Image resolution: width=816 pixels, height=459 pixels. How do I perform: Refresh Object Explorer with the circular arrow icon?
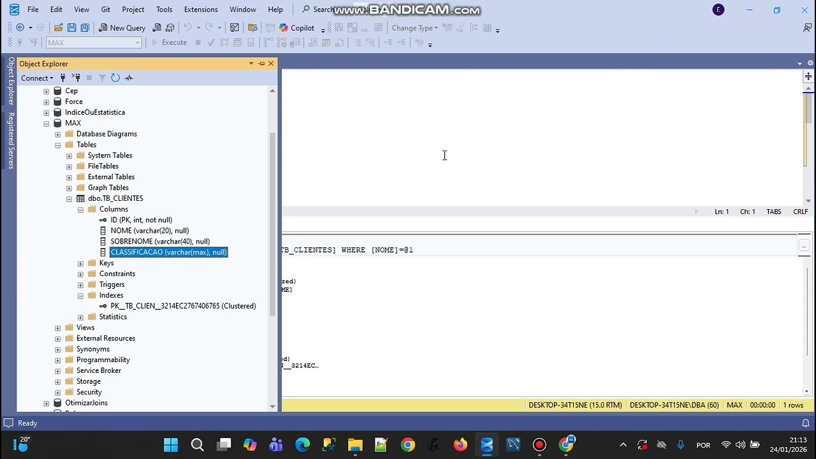tap(115, 78)
